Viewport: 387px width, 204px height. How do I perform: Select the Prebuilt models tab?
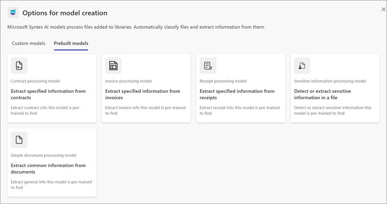[71, 43]
